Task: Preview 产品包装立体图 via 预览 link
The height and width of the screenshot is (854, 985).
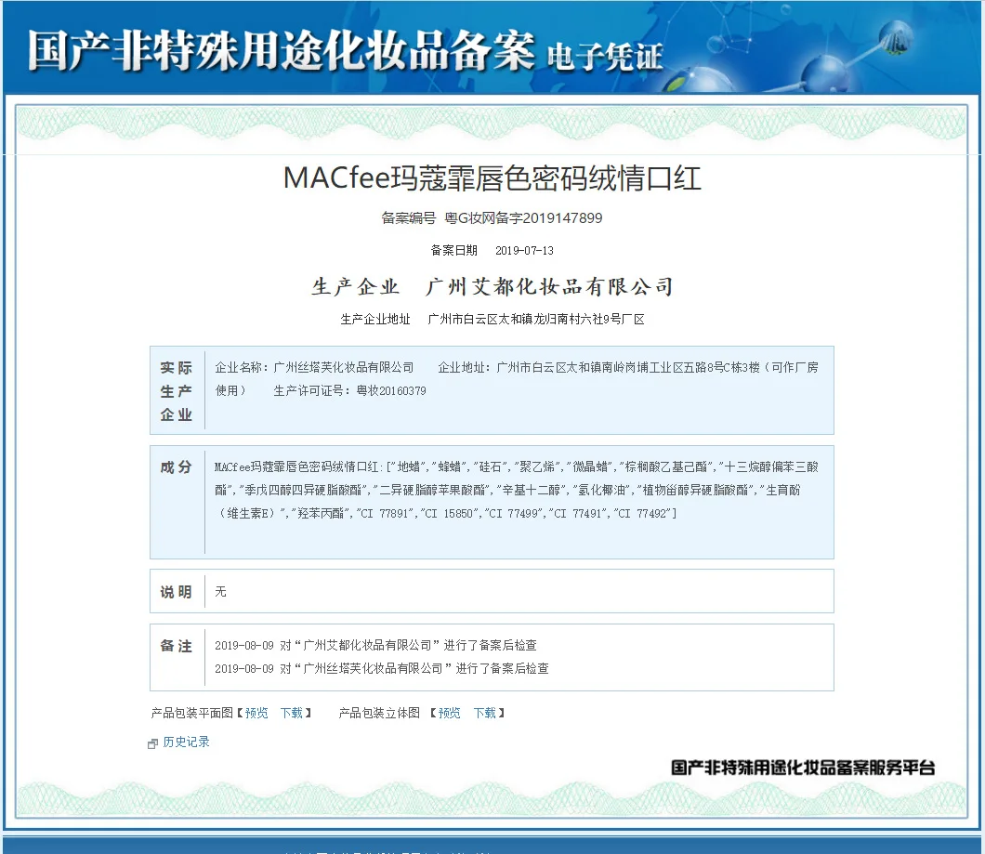Action: pyautogui.click(x=449, y=714)
